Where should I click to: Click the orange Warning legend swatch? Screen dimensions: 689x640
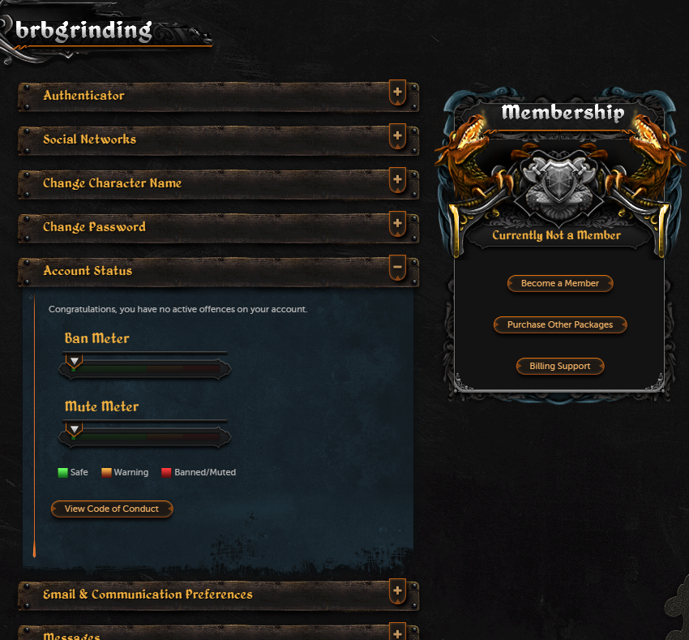click(106, 472)
